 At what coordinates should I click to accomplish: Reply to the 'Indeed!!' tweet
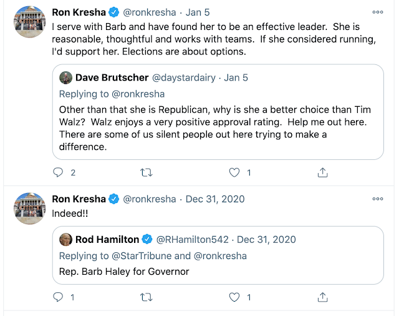(x=59, y=297)
